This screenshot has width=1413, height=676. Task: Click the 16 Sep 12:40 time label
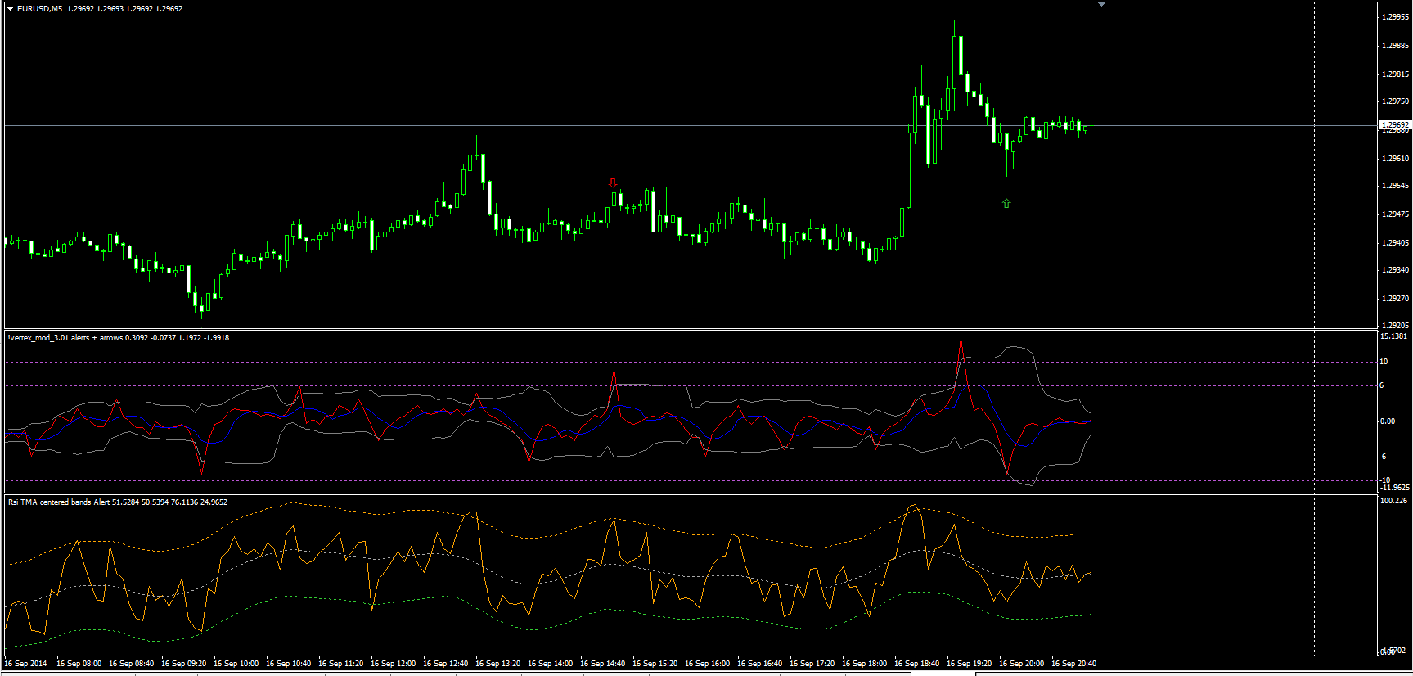click(x=446, y=664)
